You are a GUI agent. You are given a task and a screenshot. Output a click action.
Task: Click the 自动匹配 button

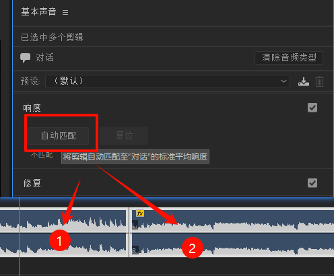pyautogui.click(x=59, y=136)
